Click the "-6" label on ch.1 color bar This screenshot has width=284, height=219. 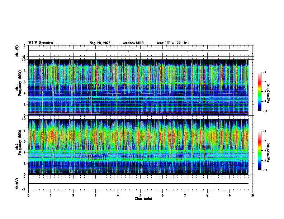pyautogui.click(x=265, y=72)
